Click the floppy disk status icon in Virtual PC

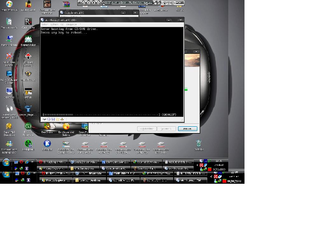[x=53, y=119]
